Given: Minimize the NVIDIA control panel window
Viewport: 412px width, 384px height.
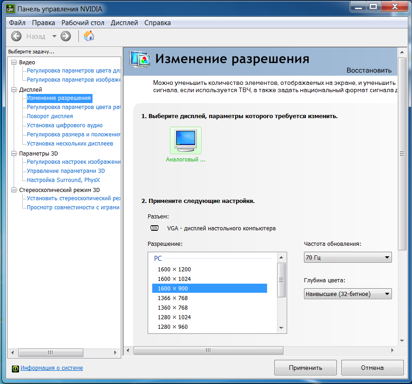Looking at the screenshot, I should [x=358, y=6].
